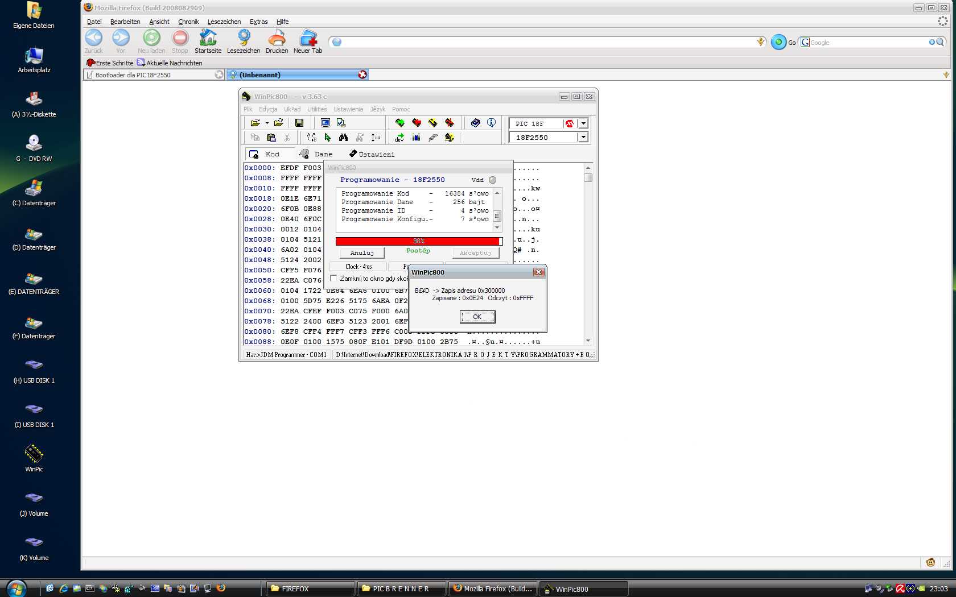The height and width of the screenshot is (597, 956).
Task: Click OK in the WinPic800 error dialog
Action: click(x=477, y=317)
